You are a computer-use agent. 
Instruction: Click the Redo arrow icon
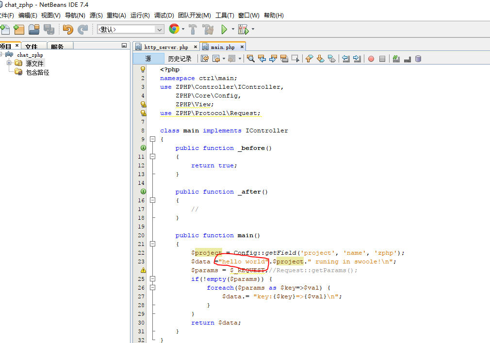coord(82,30)
